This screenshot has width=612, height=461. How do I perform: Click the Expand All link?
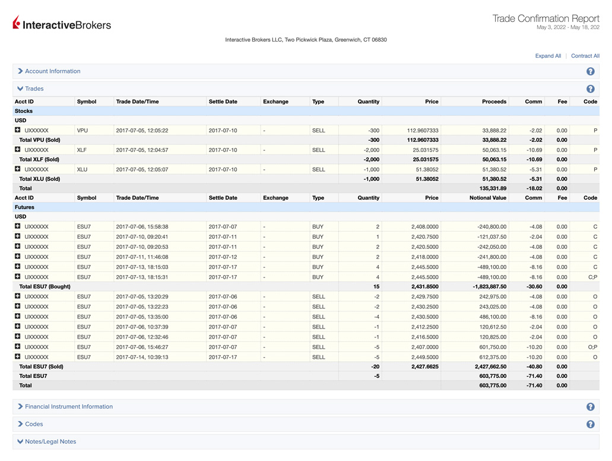pyautogui.click(x=547, y=55)
